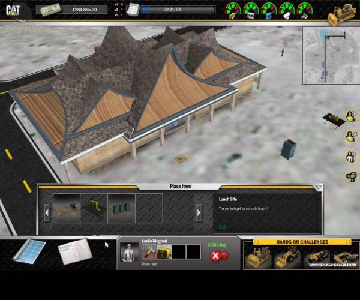Select the yellow sign item thumbnail
The image size is (360, 300).
point(94,208)
